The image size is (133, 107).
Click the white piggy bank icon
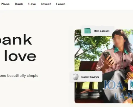tap(76, 77)
